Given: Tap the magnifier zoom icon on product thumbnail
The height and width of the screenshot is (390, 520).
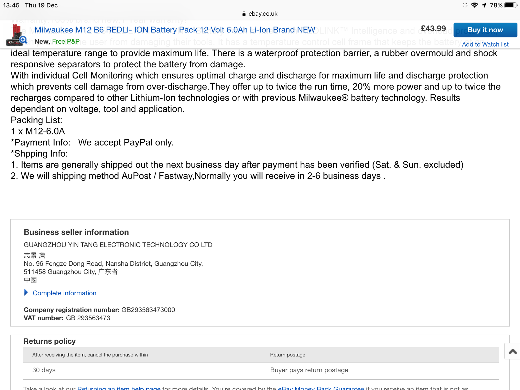Looking at the screenshot, I should coord(23,40).
